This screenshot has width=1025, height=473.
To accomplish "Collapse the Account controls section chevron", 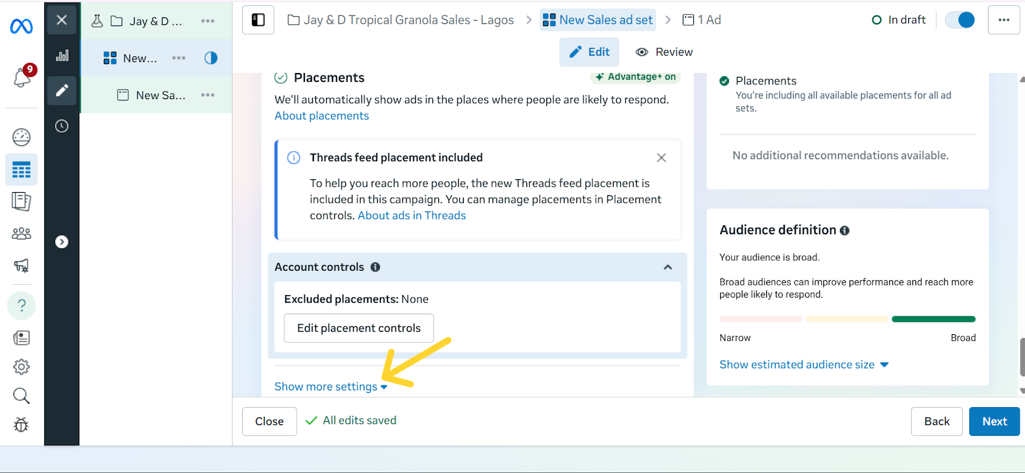I will (x=668, y=267).
